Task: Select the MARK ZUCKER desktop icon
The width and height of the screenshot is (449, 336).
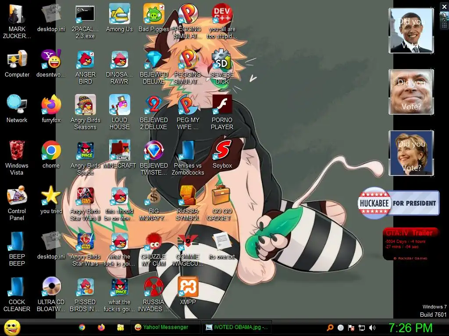Action: (17, 21)
